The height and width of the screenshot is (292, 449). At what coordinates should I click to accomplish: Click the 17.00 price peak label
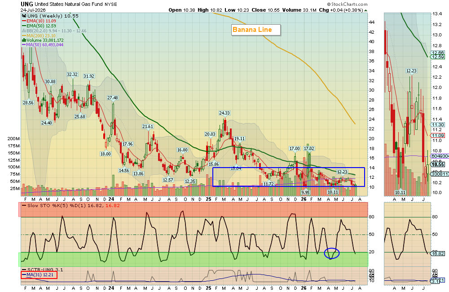(x=295, y=148)
